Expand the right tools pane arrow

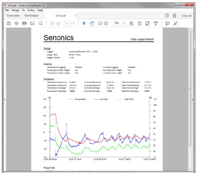click(192, 99)
